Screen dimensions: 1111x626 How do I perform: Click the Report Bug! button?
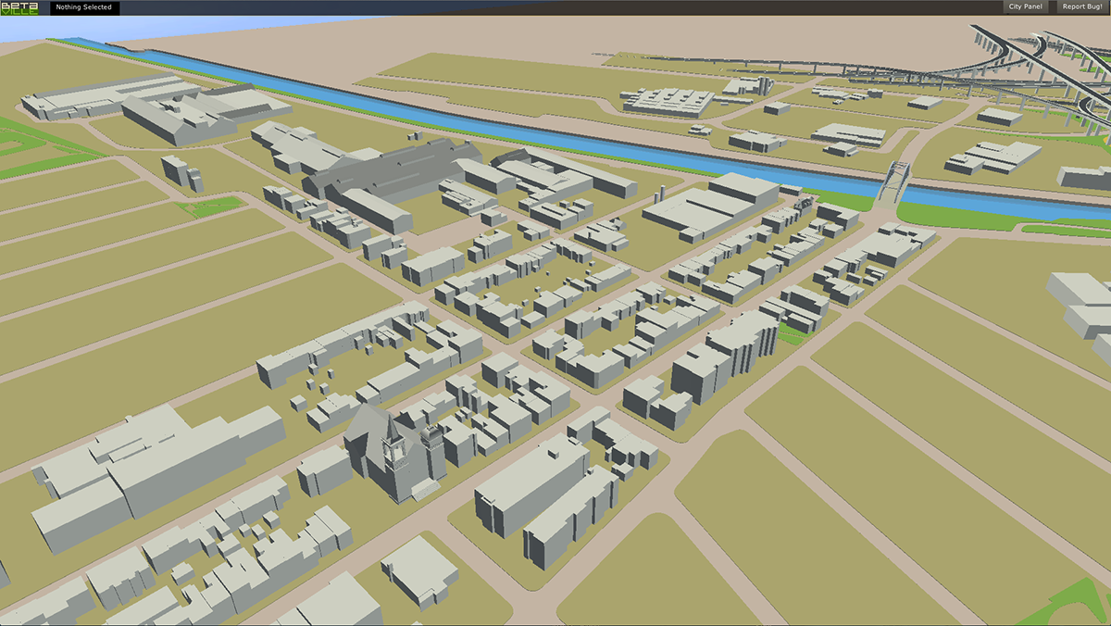click(1081, 7)
